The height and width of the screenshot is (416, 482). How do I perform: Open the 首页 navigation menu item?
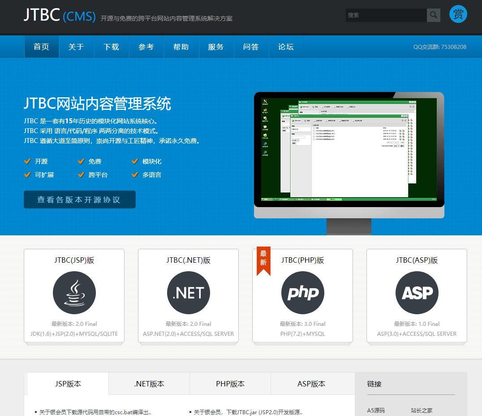coord(41,47)
